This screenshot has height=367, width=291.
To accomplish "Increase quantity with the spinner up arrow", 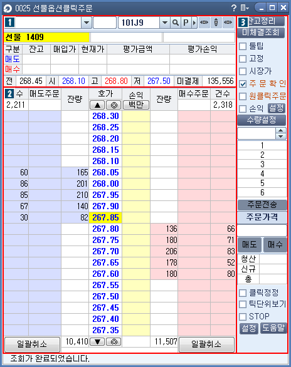I will tap(281, 130).
